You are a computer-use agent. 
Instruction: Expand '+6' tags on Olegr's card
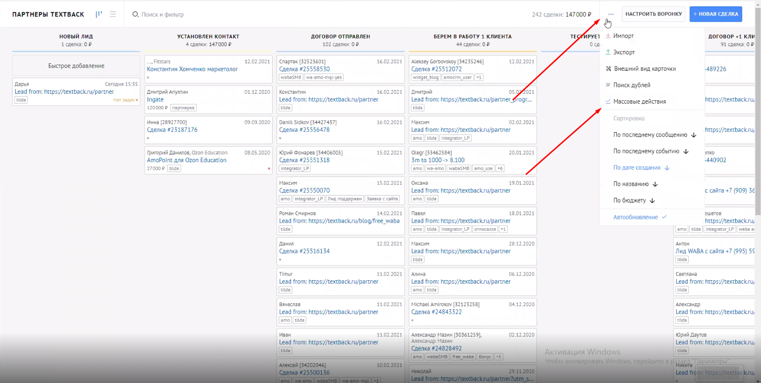(x=500, y=168)
